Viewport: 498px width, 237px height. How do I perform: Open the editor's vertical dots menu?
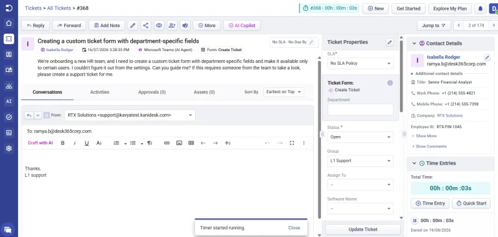(x=303, y=143)
